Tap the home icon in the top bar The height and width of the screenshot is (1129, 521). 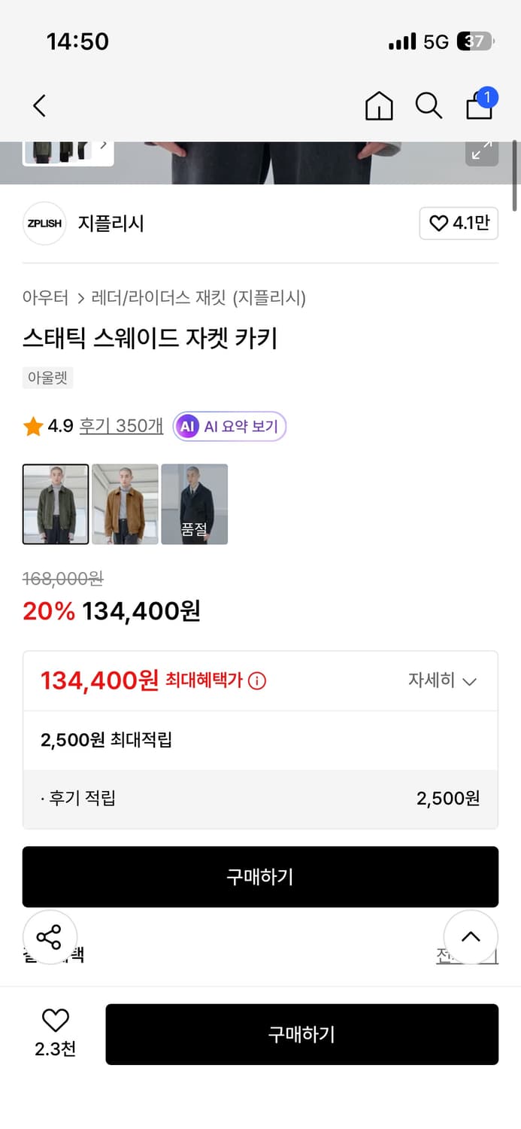tap(379, 106)
